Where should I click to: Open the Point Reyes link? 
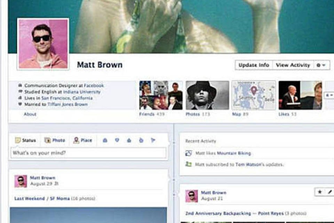(271, 213)
